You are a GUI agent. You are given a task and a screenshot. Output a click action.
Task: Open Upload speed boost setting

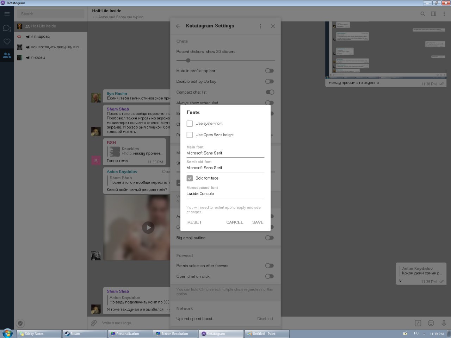click(225, 319)
